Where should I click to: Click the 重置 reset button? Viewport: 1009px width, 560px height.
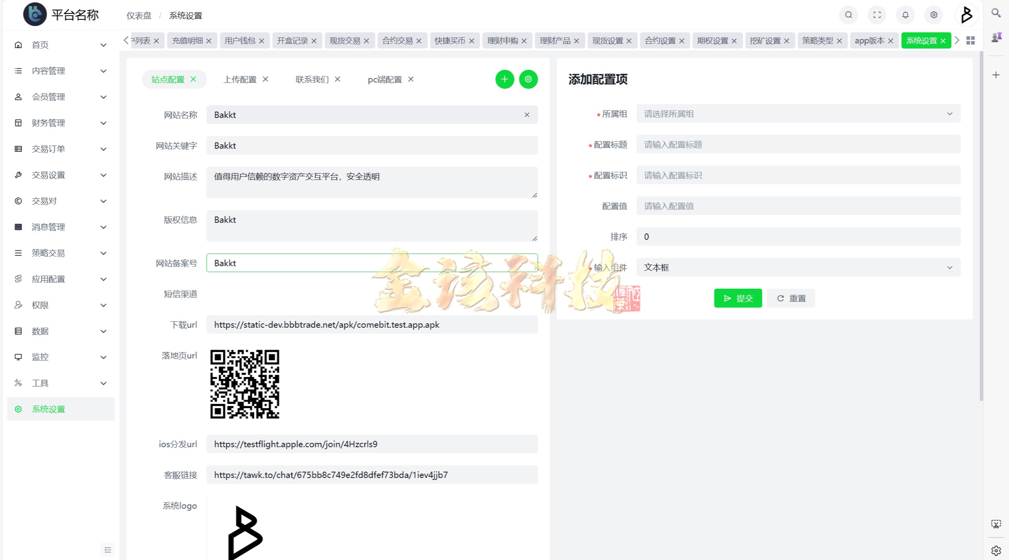coord(790,298)
